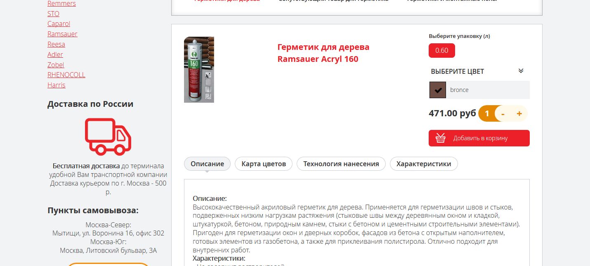
Task: Open the RHENOCOLL brand link
Action: [x=66, y=75]
